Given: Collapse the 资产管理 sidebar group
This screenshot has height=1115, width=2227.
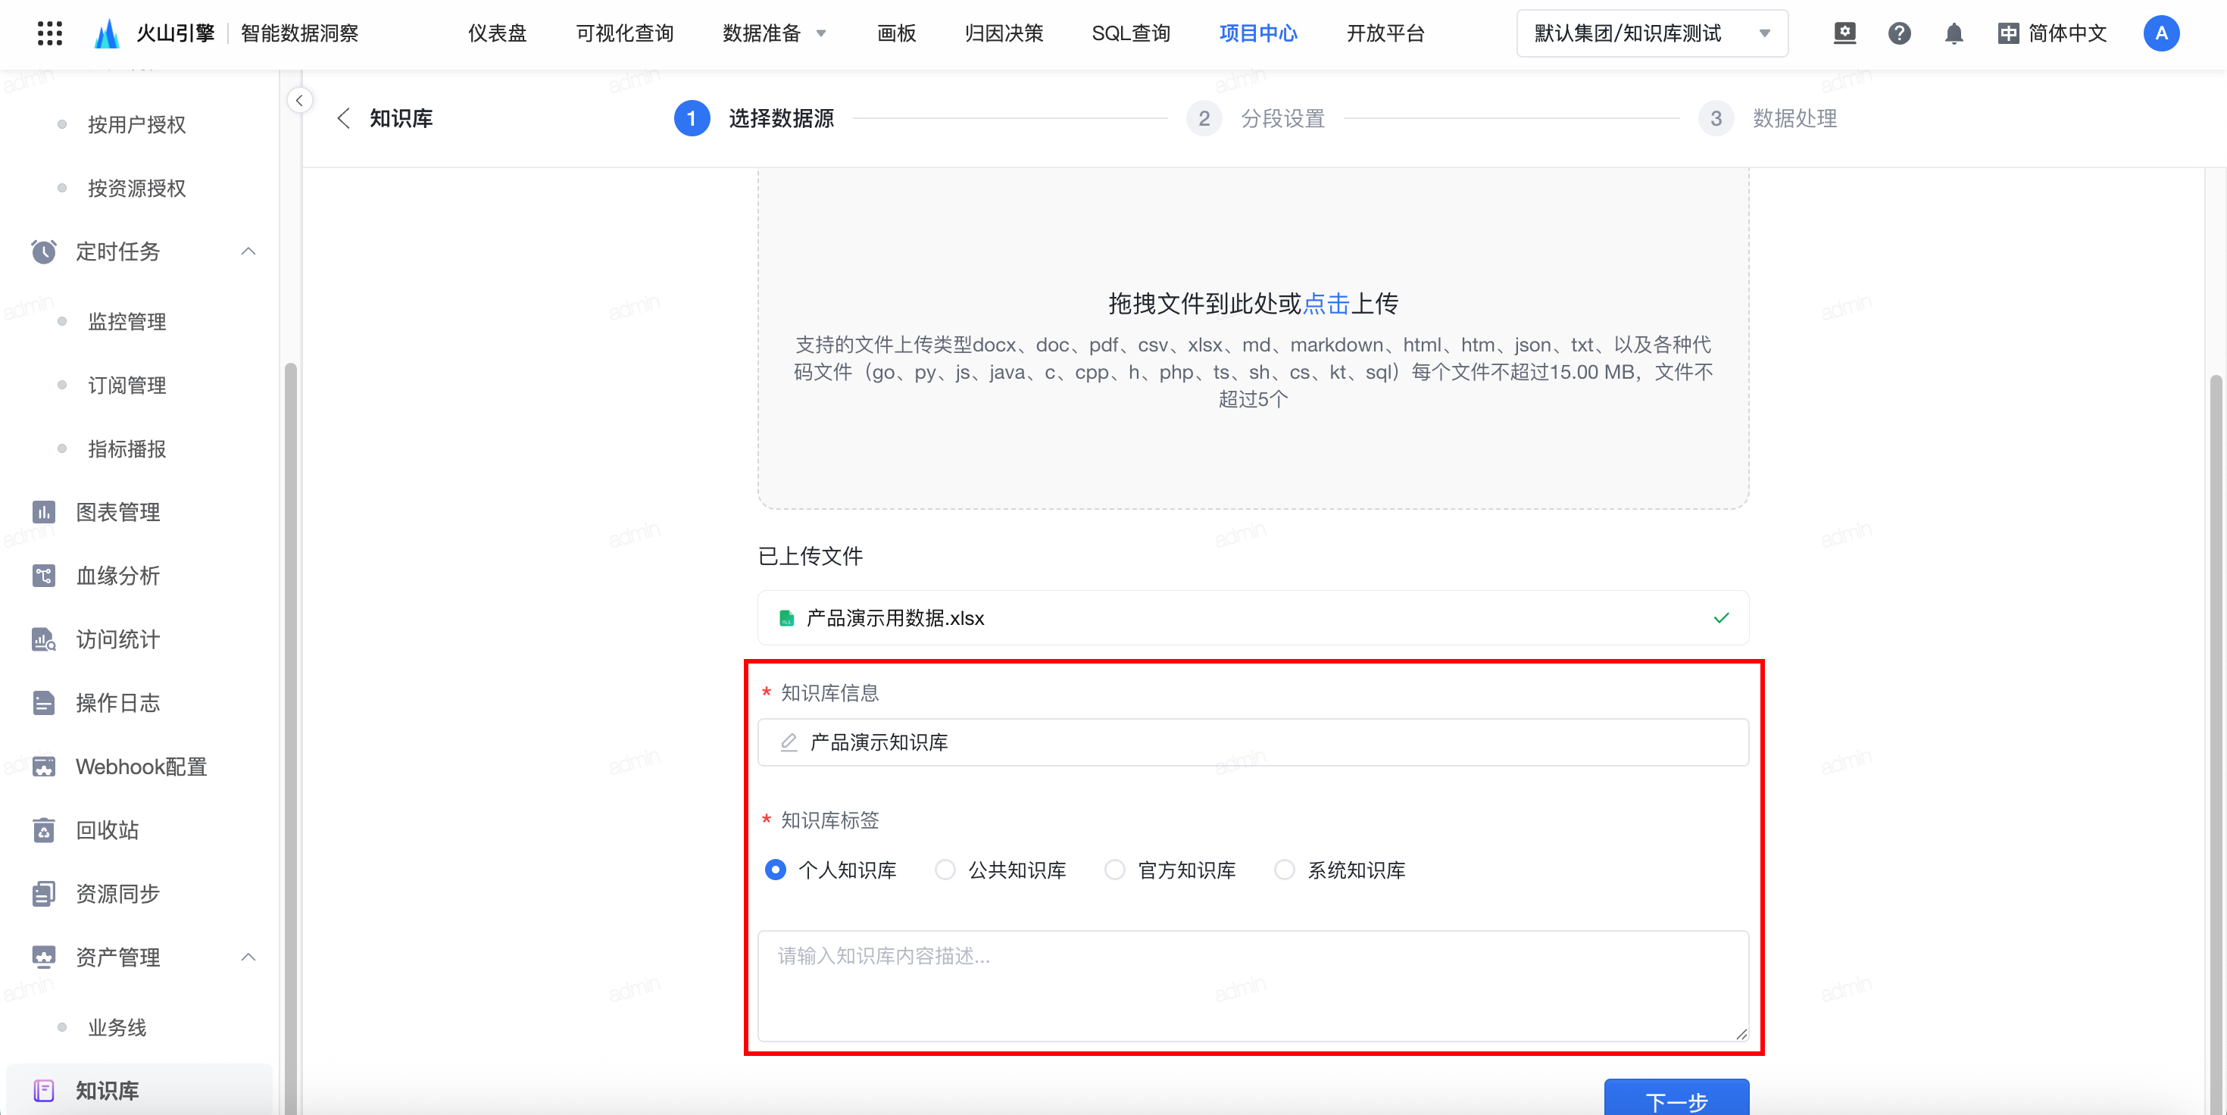Looking at the screenshot, I should click(248, 957).
